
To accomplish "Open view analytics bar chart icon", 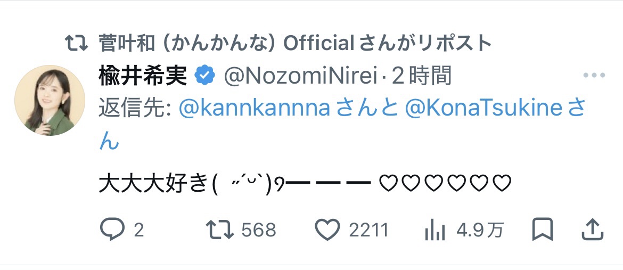I will coord(435,230).
